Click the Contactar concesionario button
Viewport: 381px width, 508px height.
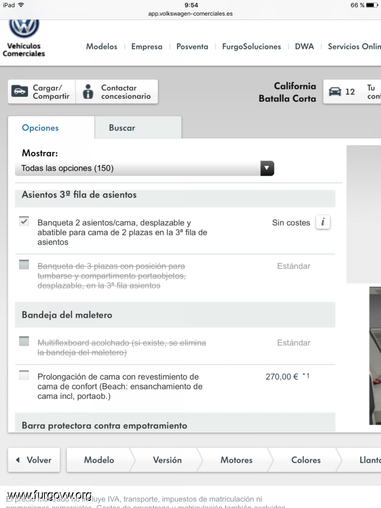coord(117,92)
